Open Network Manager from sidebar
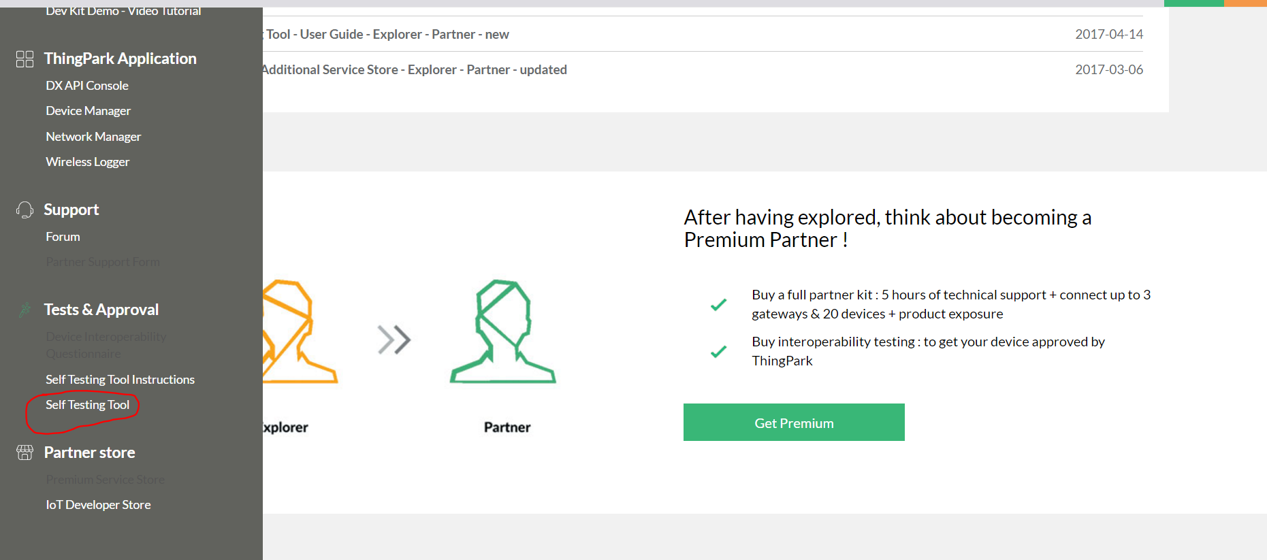The image size is (1267, 560). click(93, 137)
